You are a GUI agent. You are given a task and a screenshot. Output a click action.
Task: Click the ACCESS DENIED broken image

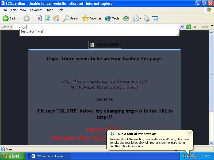click(105, 45)
